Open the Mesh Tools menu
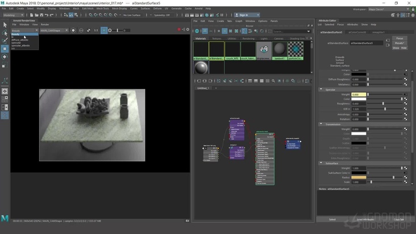The image size is (416, 234). (103, 9)
